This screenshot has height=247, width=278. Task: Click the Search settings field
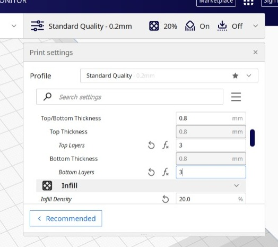click(x=129, y=97)
